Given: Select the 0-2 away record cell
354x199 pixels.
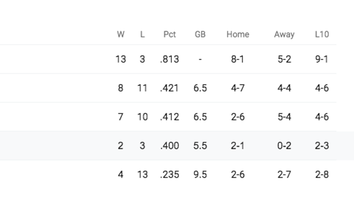Looking at the screenshot, I should [284, 146].
